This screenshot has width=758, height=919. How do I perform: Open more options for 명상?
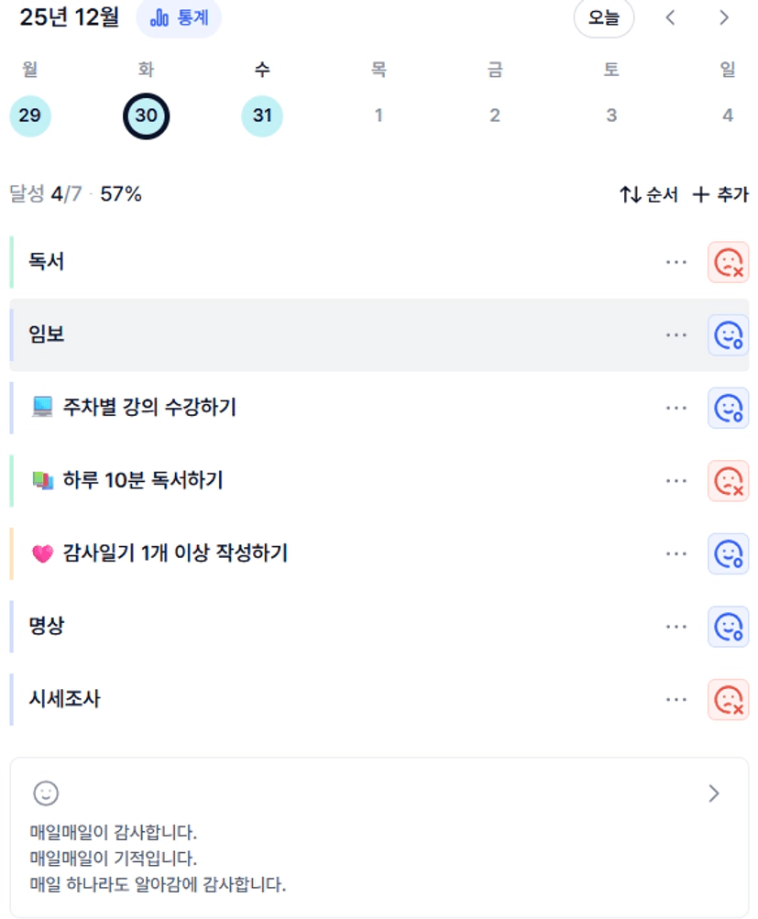pyautogui.click(x=676, y=627)
